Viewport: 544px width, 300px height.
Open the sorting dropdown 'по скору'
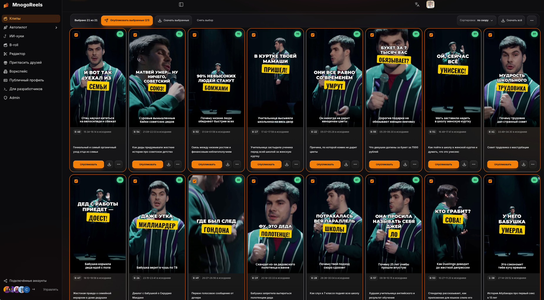(x=476, y=20)
